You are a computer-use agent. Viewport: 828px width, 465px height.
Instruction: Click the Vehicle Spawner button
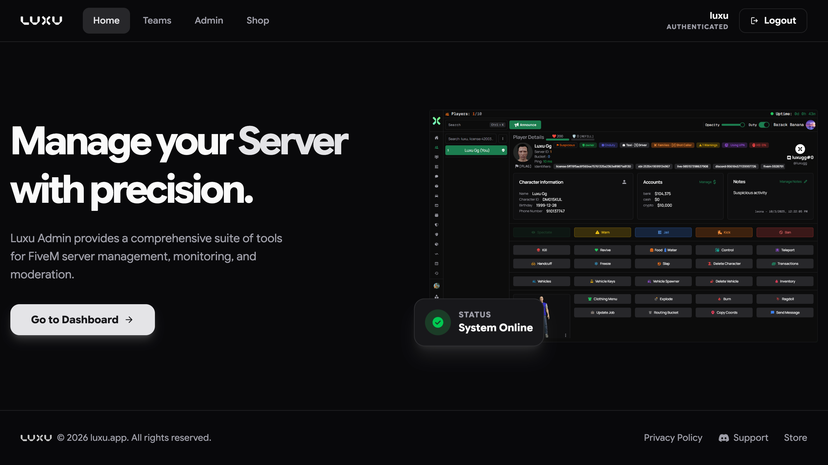(x=663, y=281)
